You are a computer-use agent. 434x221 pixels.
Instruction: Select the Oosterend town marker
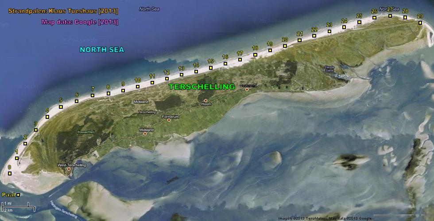(x=247, y=90)
